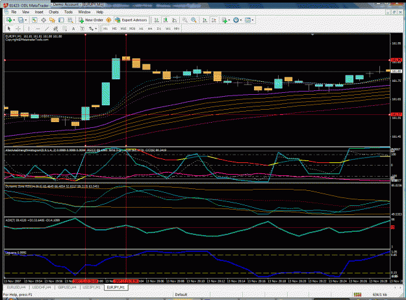
Task: Switch to the GBPUSD,H4 chart tab
Action: 67,288
